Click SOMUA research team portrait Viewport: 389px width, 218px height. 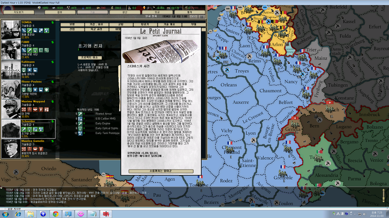[11, 30]
